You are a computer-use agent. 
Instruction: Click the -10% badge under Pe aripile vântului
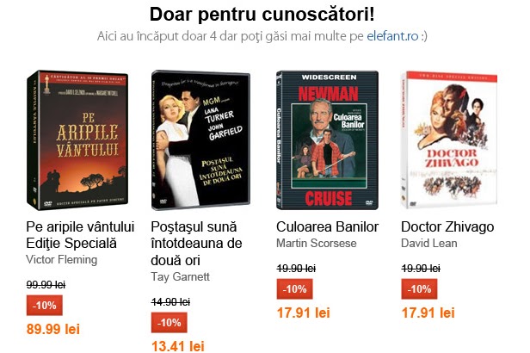[x=44, y=306]
